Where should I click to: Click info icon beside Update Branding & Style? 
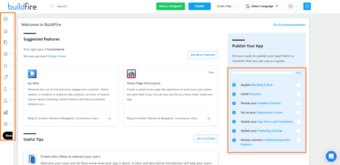pos(234,85)
